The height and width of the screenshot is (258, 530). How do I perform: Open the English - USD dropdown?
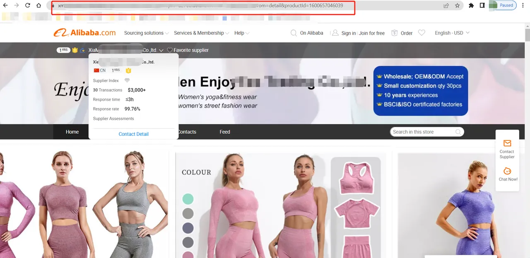[x=451, y=33]
